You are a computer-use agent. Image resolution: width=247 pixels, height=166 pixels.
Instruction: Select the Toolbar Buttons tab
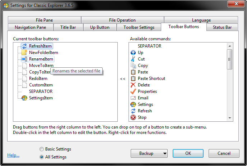[184, 27]
